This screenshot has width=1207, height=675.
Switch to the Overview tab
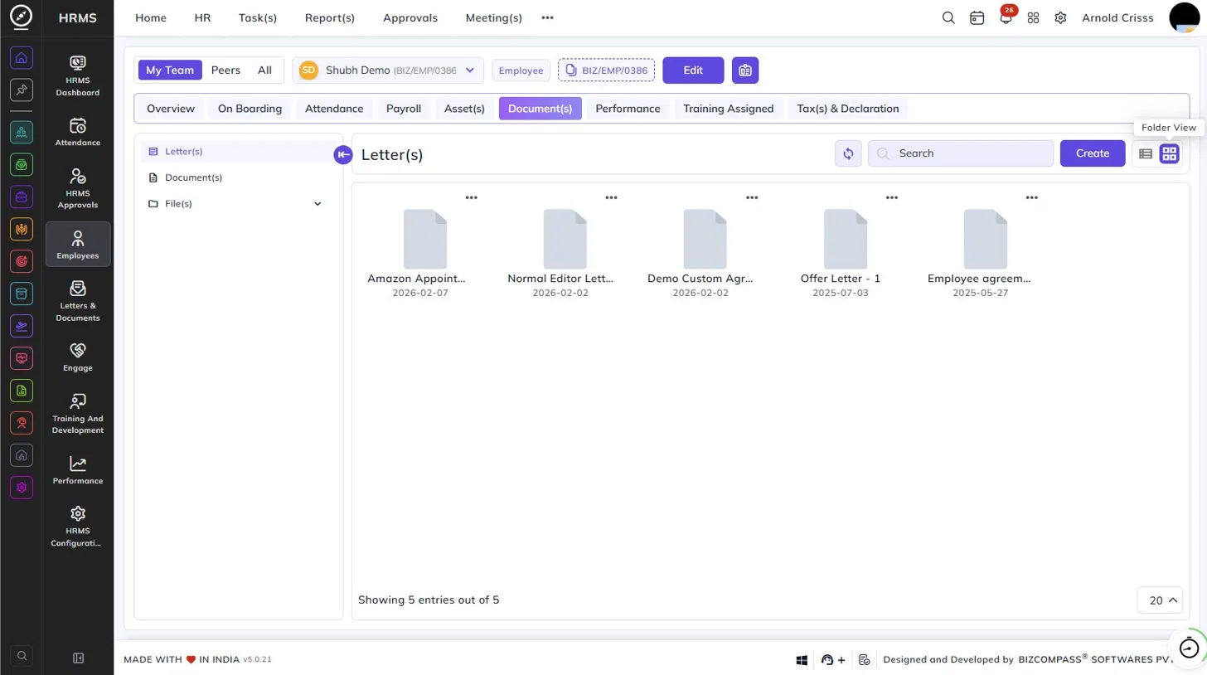[x=171, y=109]
